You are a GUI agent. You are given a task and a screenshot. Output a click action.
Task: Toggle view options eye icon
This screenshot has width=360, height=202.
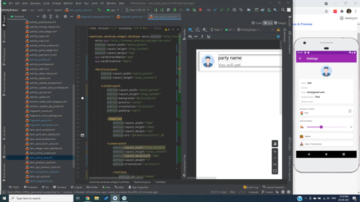(x=190, y=36)
